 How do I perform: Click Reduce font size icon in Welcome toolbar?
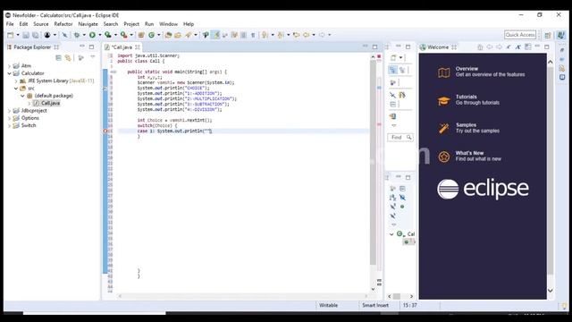click(x=509, y=47)
